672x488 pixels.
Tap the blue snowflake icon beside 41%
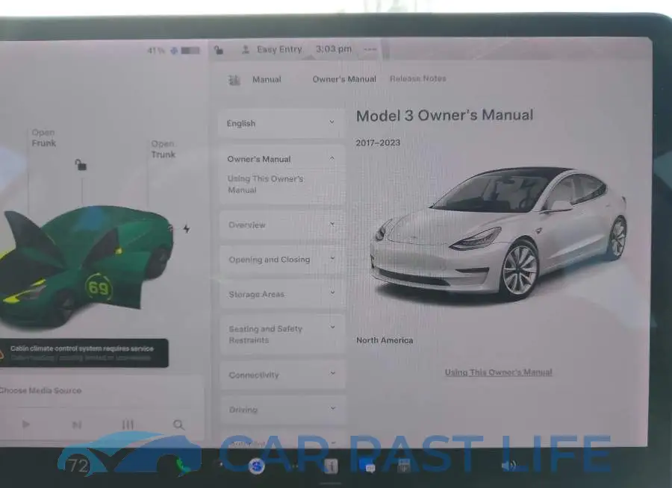coord(174,51)
